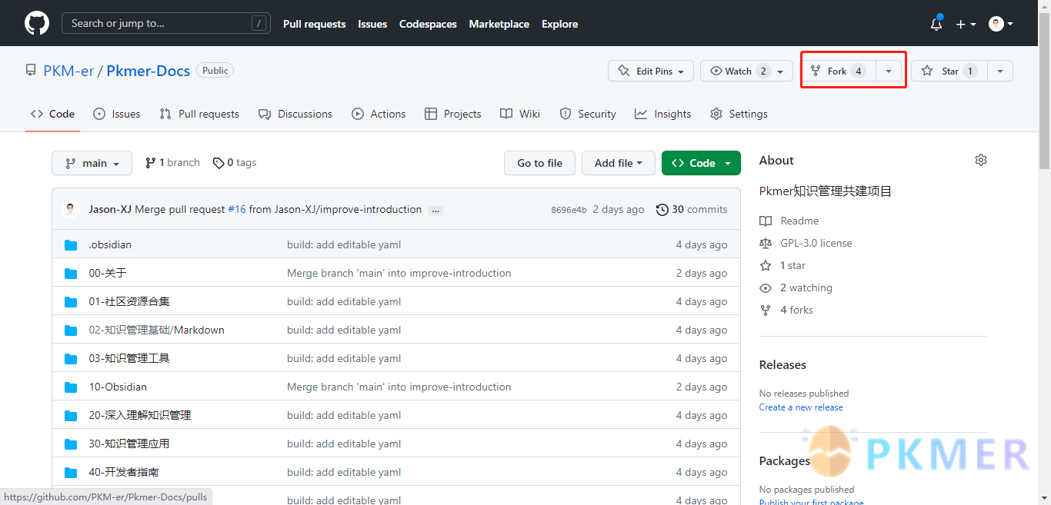Open Explore in top navigation
Viewport: 1051px width, 505px height.
click(559, 24)
